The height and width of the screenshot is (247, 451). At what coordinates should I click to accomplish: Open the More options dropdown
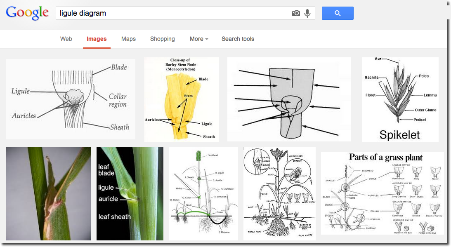coord(198,39)
